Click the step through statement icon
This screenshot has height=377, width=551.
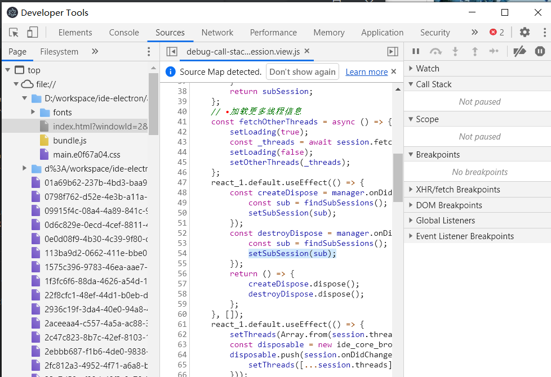(x=494, y=51)
